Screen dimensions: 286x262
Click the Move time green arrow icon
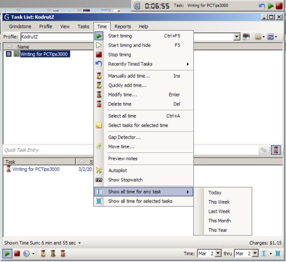point(99,146)
